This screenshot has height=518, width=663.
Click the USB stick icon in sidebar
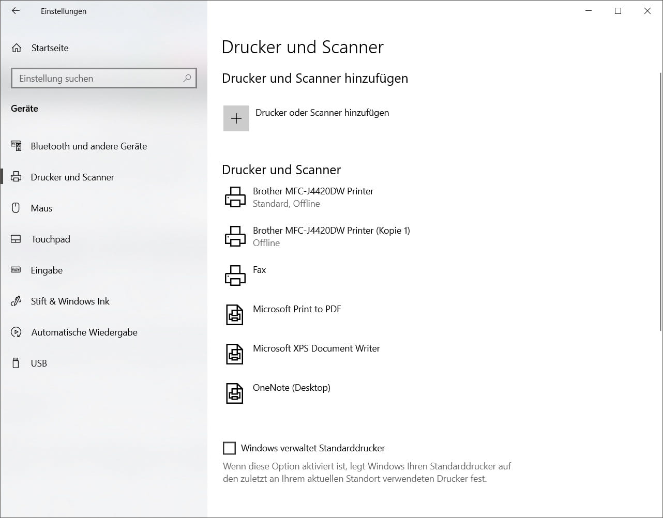pyautogui.click(x=16, y=363)
